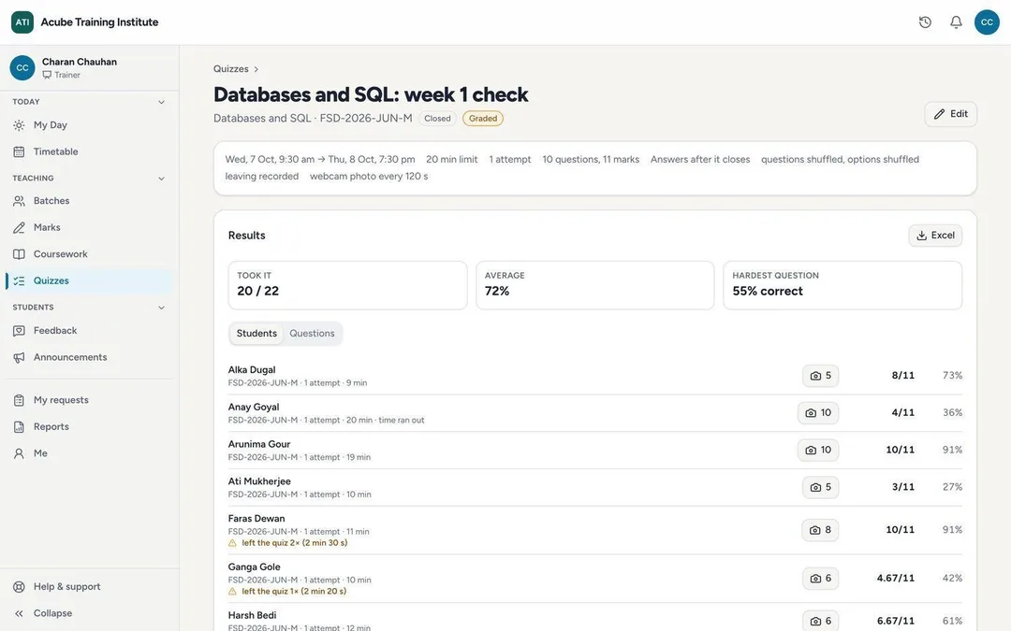
Task: Open Timetable in sidebar
Action: (x=89, y=152)
